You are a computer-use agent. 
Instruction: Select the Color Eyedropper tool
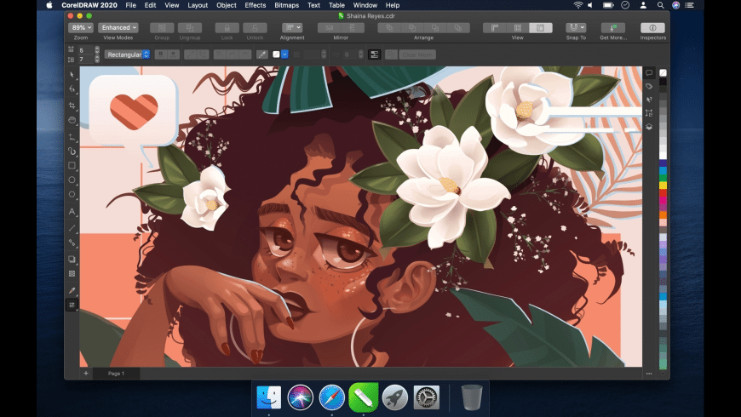click(x=72, y=290)
